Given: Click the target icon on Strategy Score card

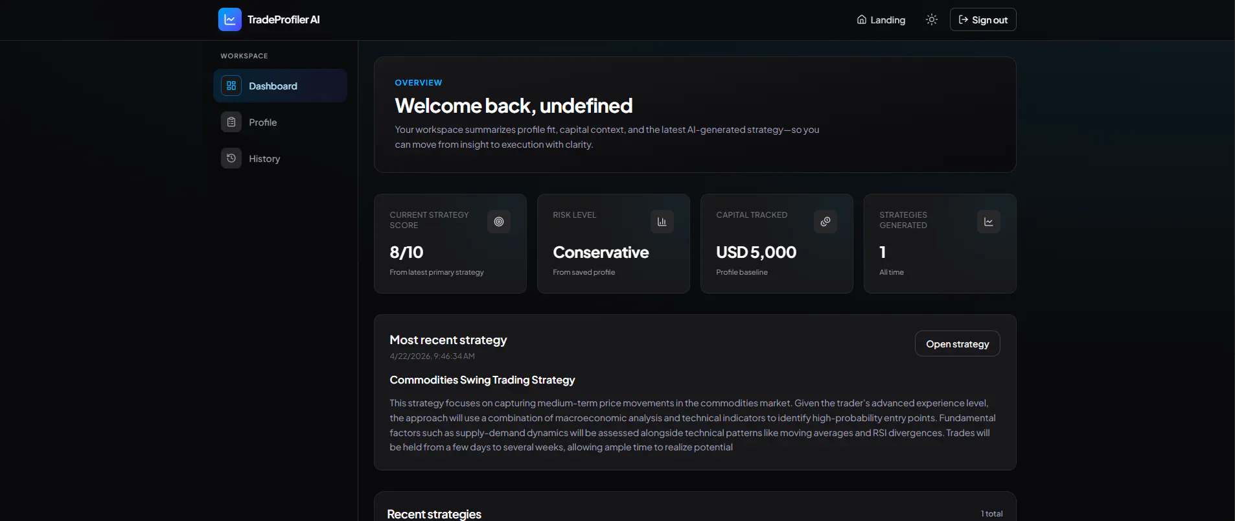Looking at the screenshot, I should pos(499,222).
